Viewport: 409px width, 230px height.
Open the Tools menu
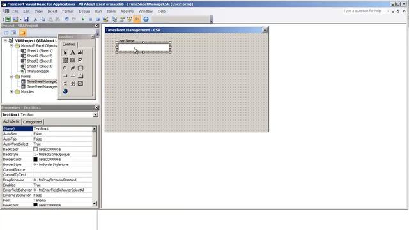click(x=111, y=11)
